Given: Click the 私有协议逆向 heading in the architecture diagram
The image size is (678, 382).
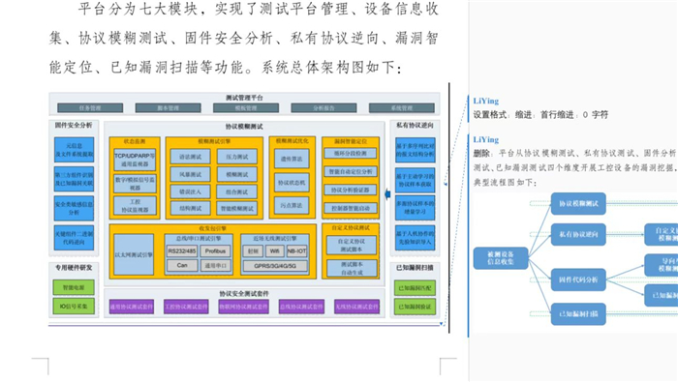Looking at the screenshot, I should point(415,125).
